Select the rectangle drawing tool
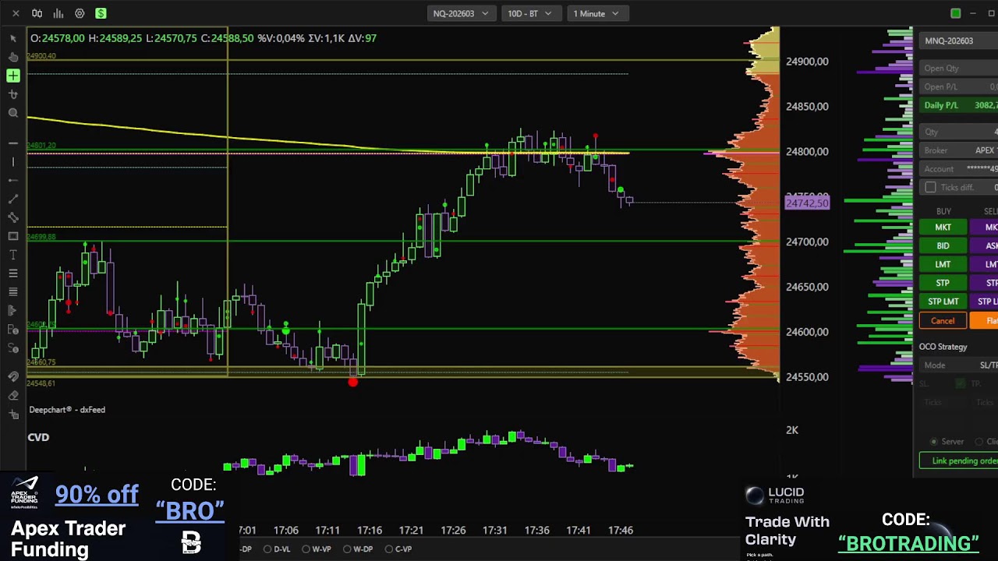Image resolution: width=998 pixels, height=561 pixels. [x=13, y=236]
